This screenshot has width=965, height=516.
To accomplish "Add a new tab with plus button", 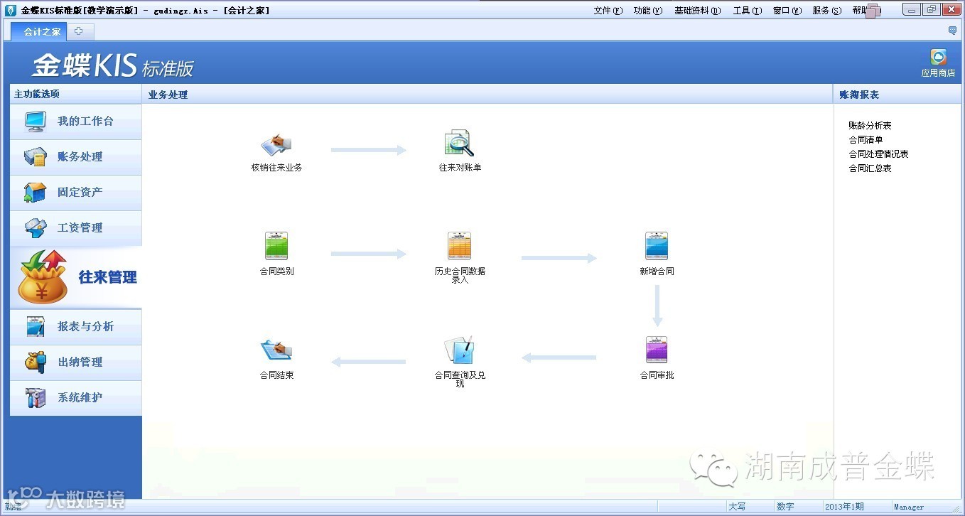I will point(79,31).
